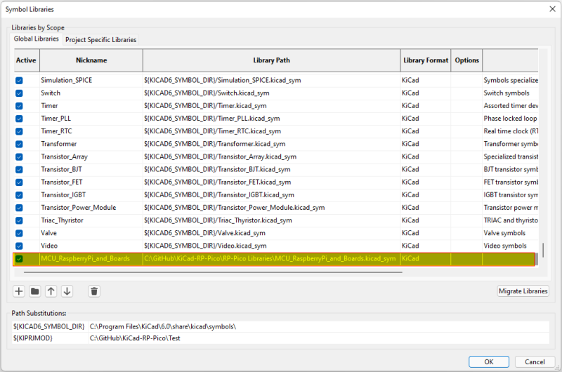Disable the MCU_RaspberryPi_and_Boards library checkbox

point(19,259)
